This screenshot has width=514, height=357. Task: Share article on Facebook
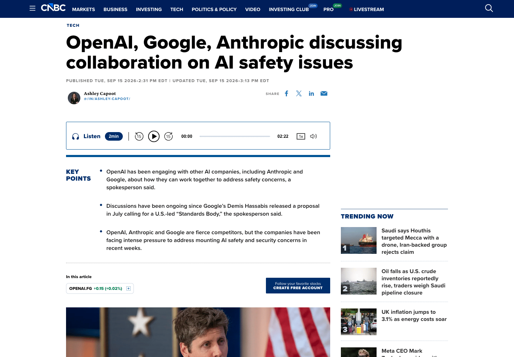click(286, 94)
